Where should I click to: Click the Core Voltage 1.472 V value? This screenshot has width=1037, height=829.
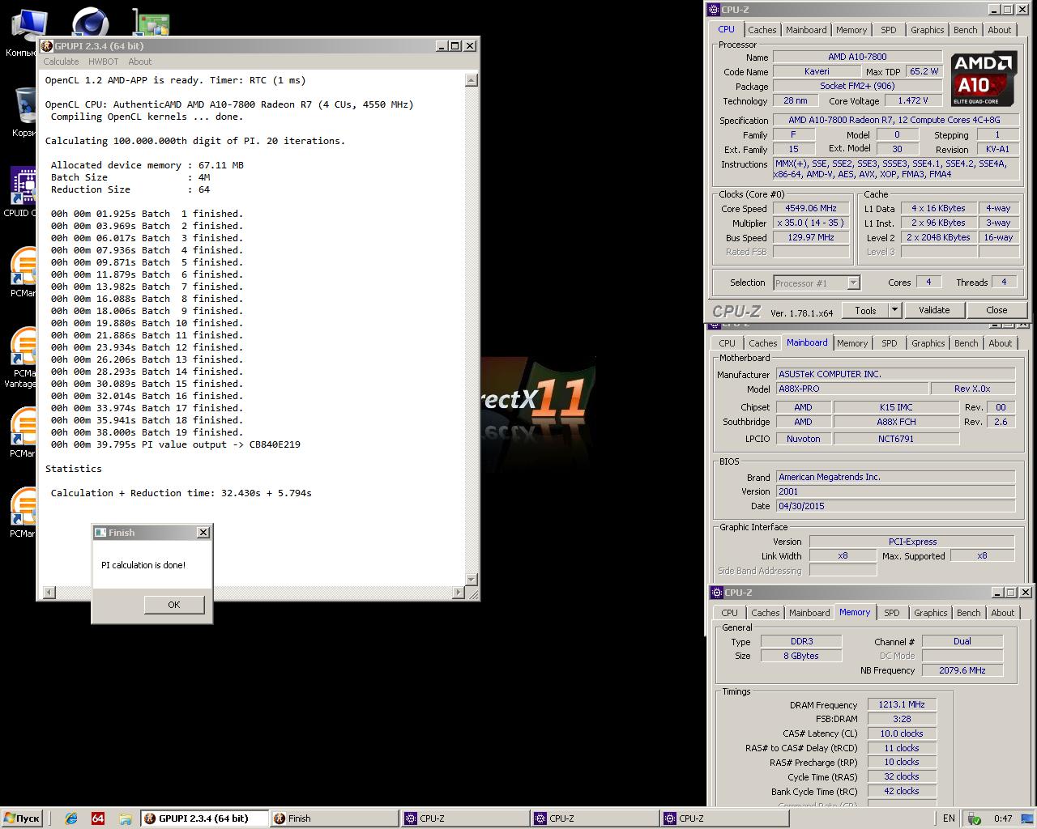coord(913,100)
